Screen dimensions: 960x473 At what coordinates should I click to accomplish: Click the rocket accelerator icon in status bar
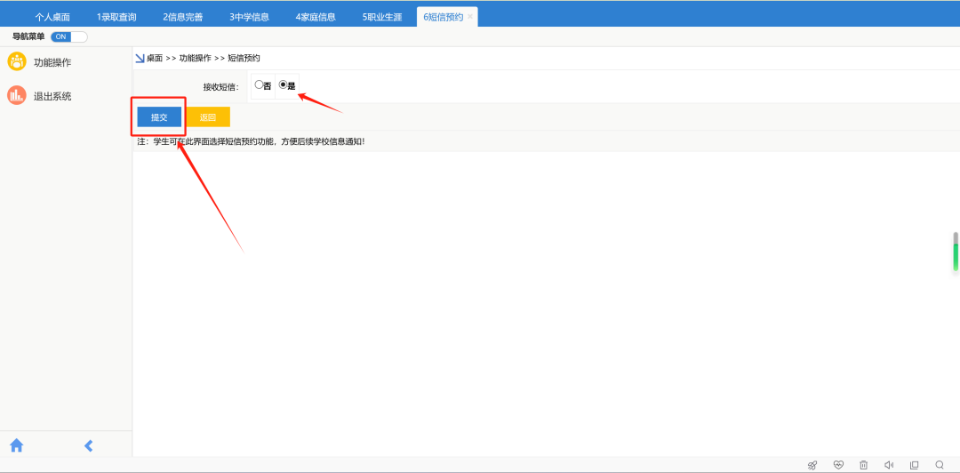812,465
